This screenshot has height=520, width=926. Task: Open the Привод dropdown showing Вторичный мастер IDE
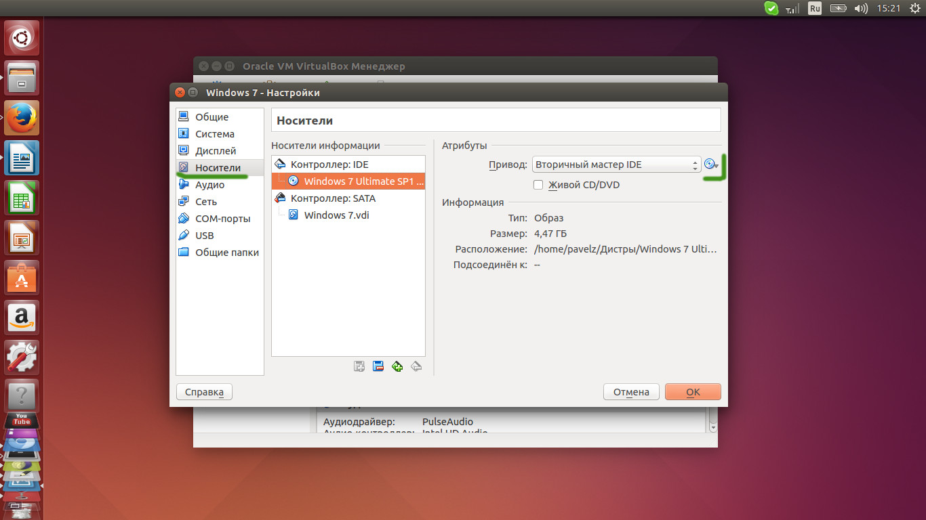click(x=616, y=165)
